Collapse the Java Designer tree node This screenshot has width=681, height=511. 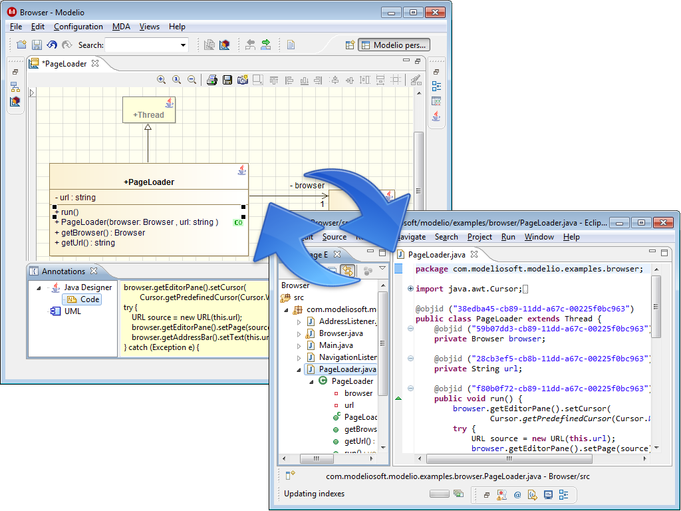pyautogui.click(x=39, y=287)
